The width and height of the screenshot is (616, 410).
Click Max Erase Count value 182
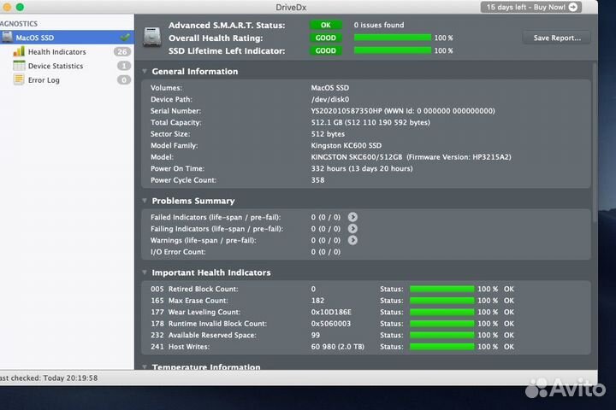click(x=317, y=301)
